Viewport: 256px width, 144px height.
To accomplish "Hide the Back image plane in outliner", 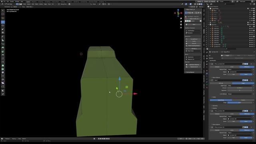I will click(252, 11).
